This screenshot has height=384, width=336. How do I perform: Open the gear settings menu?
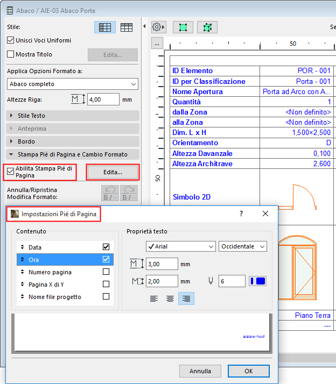click(x=158, y=27)
